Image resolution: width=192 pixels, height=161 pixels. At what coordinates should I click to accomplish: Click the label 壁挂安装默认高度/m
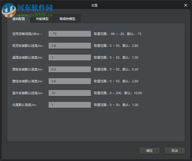tap(28, 81)
